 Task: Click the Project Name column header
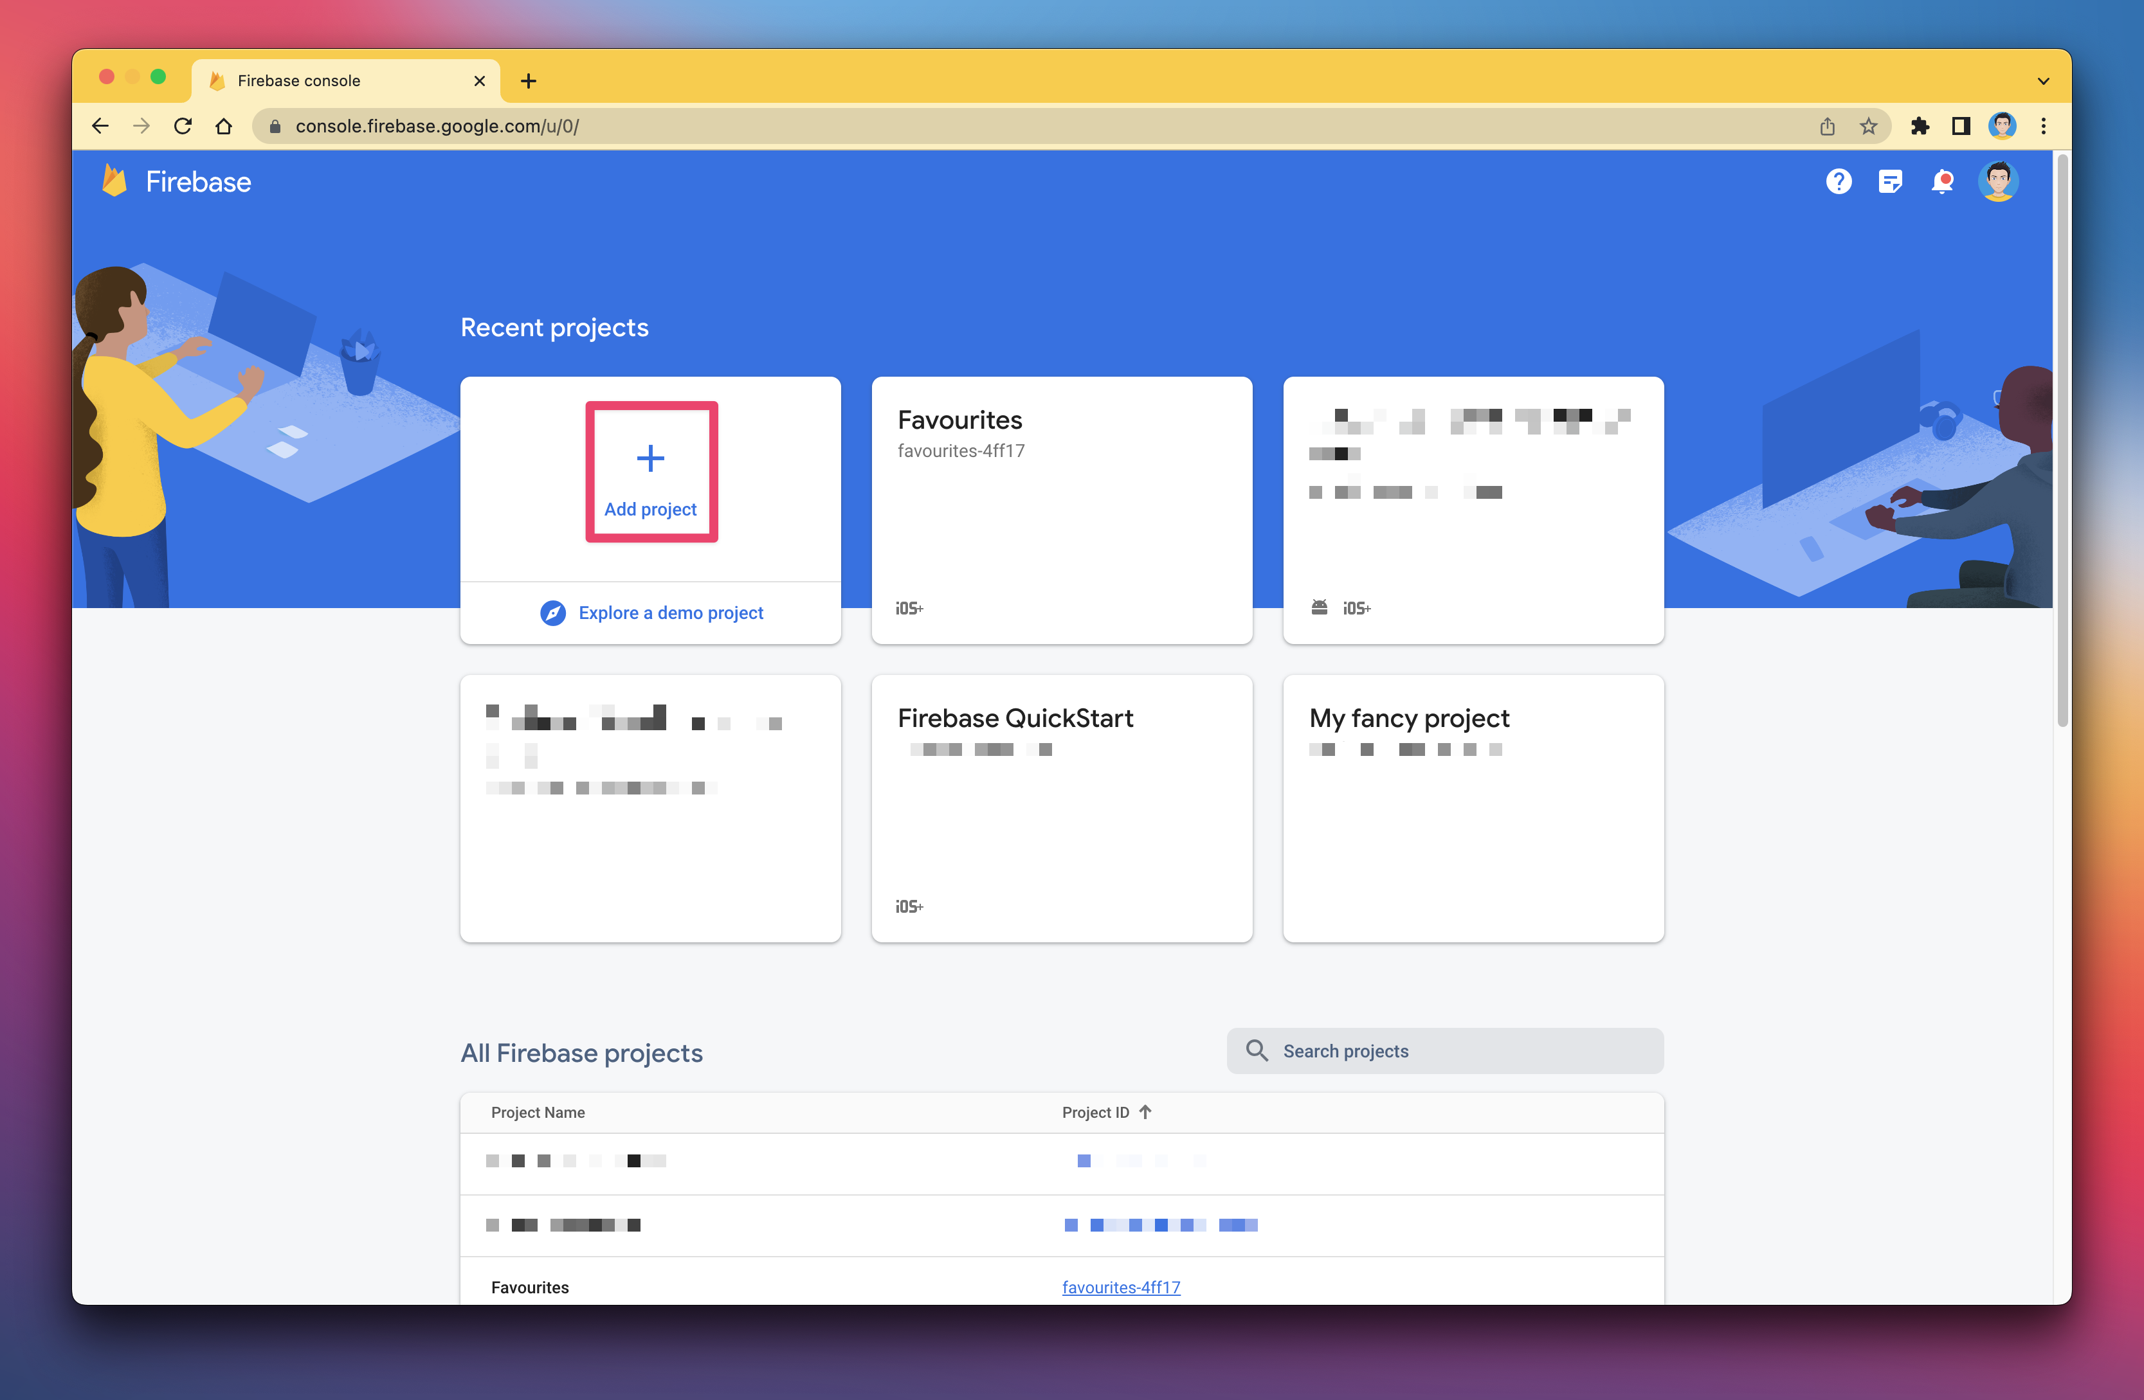(538, 1113)
